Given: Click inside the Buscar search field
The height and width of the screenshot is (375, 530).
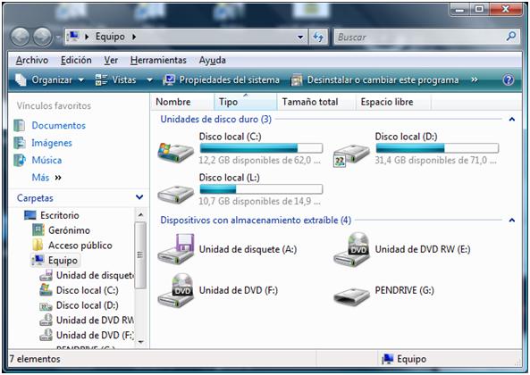Looking at the screenshot, I should (x=419, y=37).
